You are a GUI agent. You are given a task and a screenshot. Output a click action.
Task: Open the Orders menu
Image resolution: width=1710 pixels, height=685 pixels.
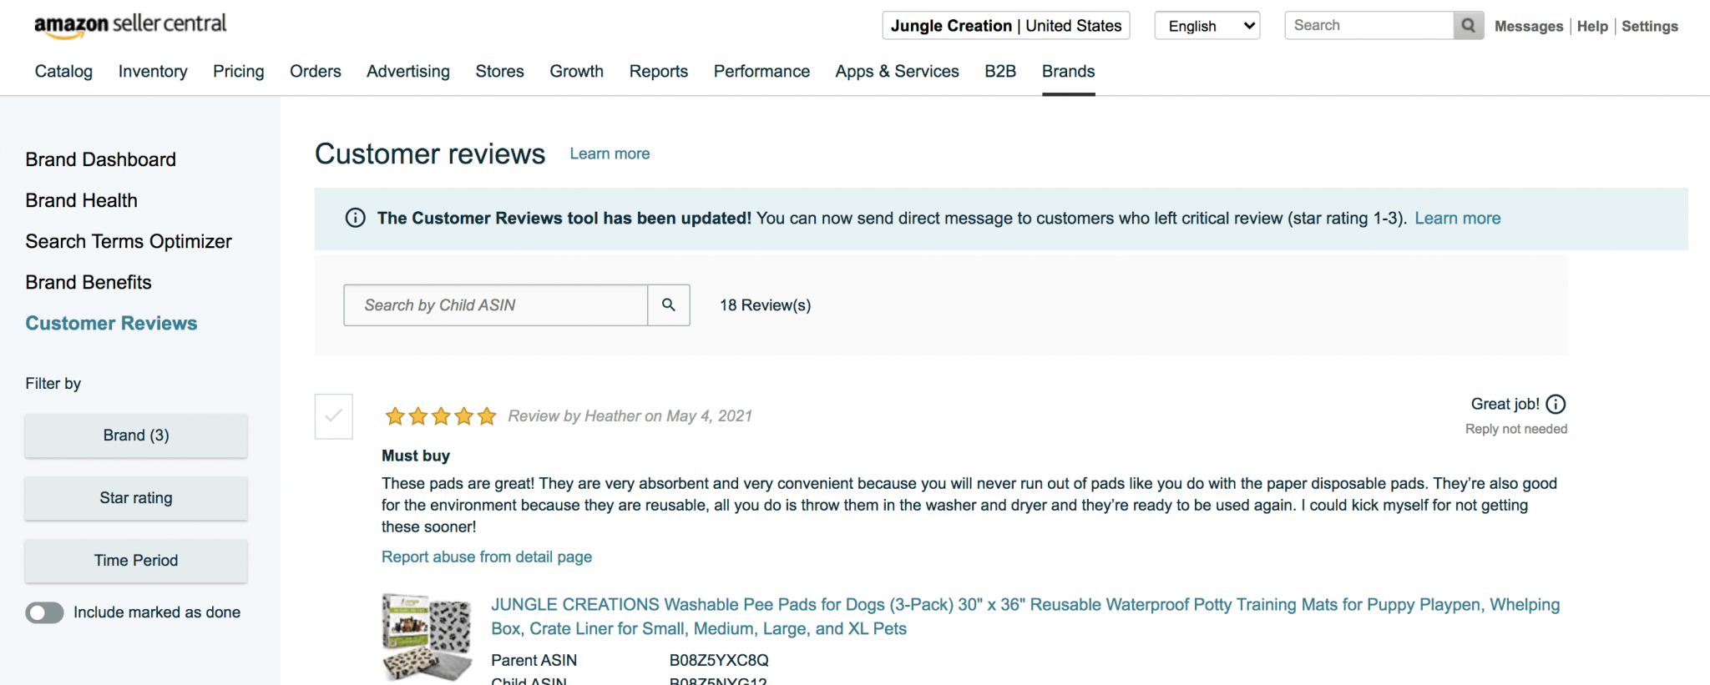pos(316,72)
